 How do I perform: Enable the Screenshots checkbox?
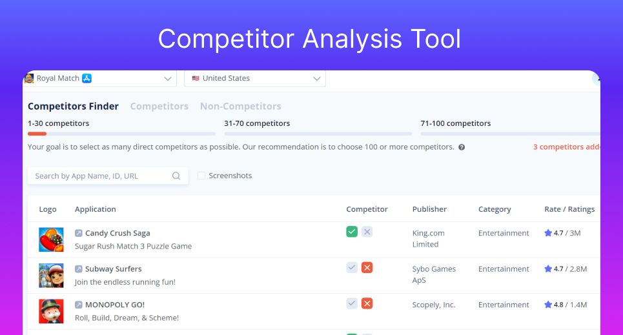201,176
